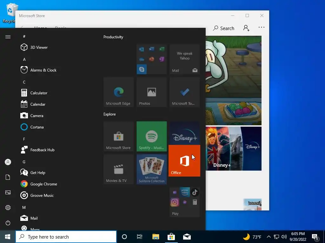Click the Microsoft Edge tile

(x=119, y=92)
